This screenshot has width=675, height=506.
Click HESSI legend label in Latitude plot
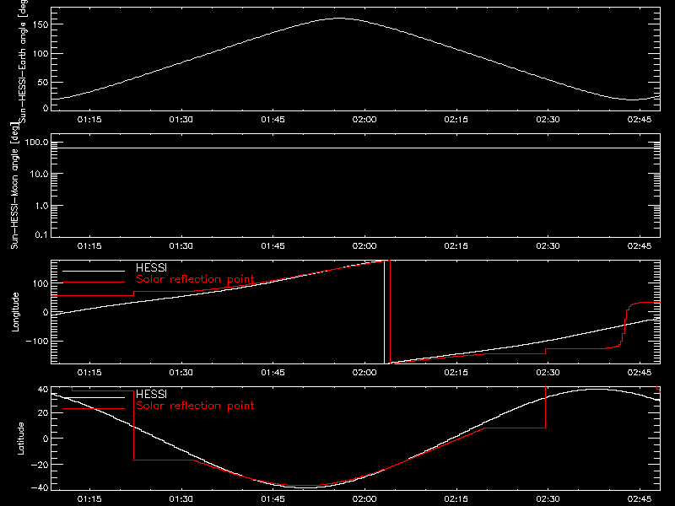click(x=151, y=395)
